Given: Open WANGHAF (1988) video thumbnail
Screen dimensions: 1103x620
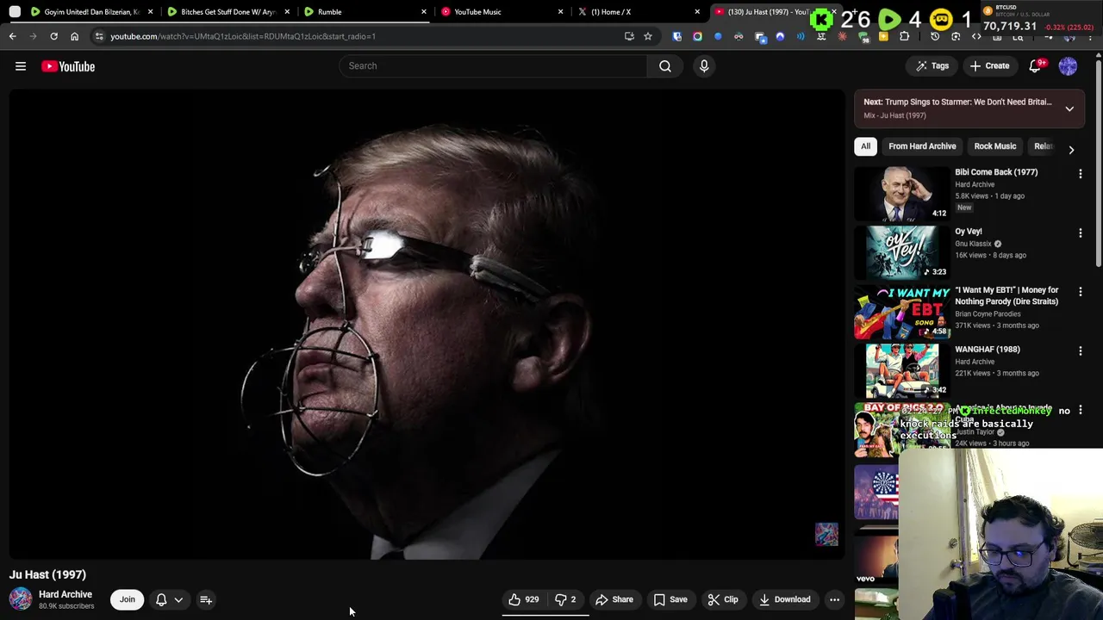Looking at the screenshot, I should (x=901, y=371).
